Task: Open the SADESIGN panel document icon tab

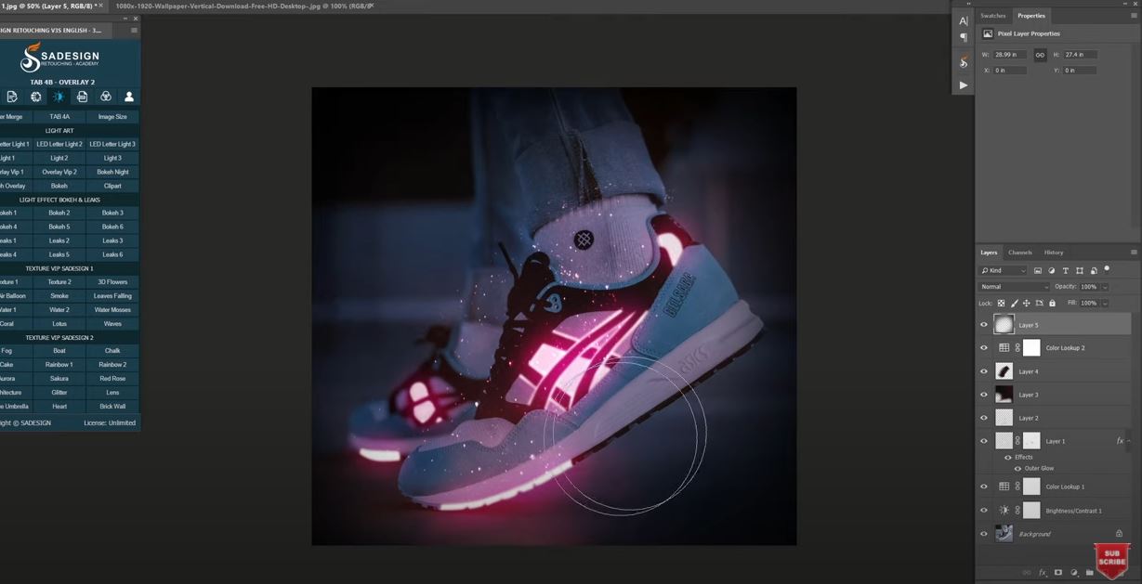Action: pos(12,97)
